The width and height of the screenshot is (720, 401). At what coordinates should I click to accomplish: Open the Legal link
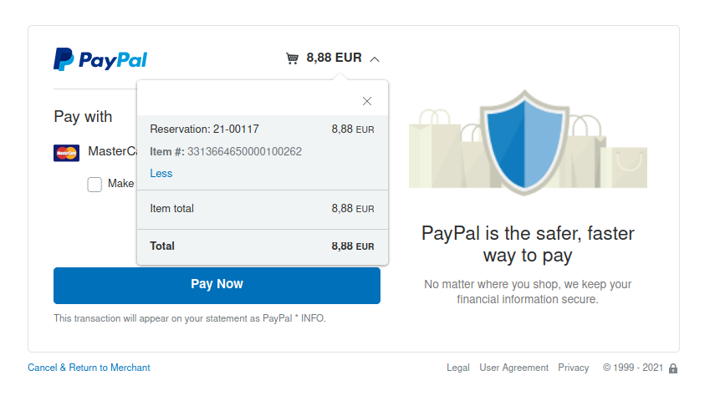pos(457,368)
